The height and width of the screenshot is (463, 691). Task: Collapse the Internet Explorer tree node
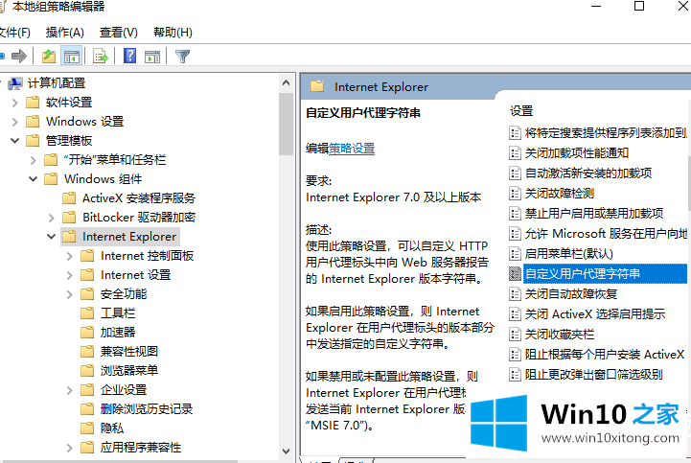coord(51,237)
